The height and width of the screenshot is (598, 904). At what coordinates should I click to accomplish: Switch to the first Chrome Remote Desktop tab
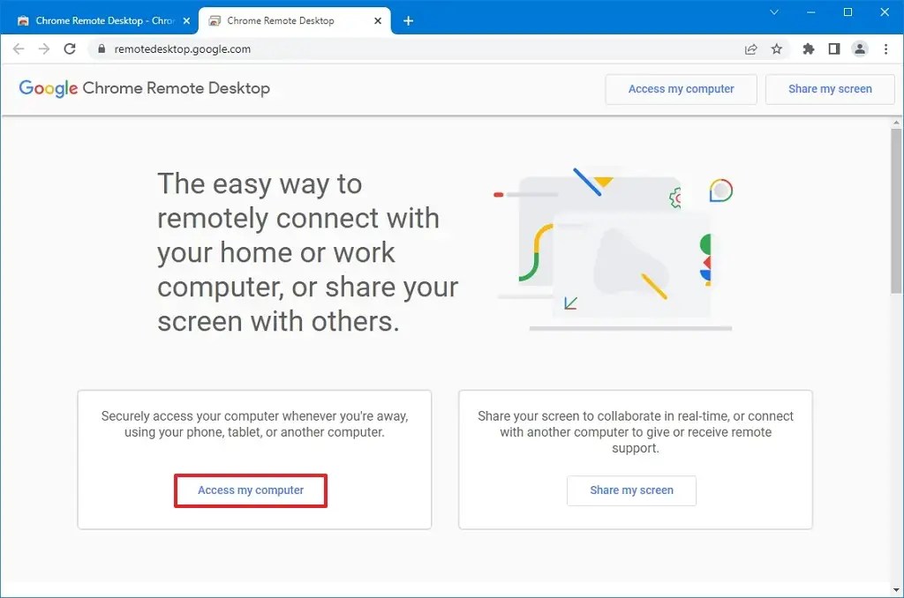[x=102, y=19]
